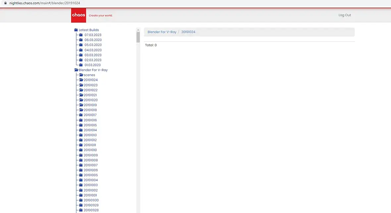
Task: Open the 20191004 tree entry
Action: 90,180
